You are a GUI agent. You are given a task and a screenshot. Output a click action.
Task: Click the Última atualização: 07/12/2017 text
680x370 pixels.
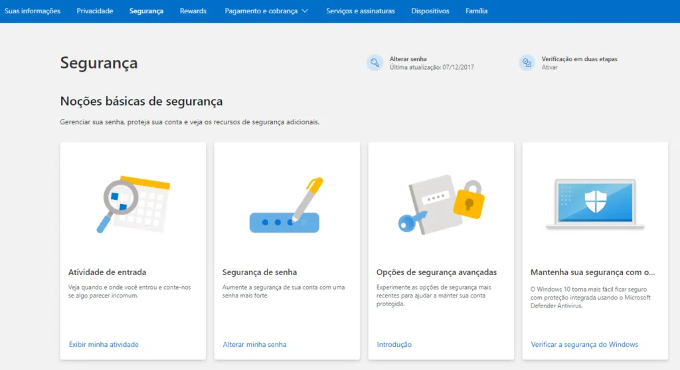click(x=432, y=67)
